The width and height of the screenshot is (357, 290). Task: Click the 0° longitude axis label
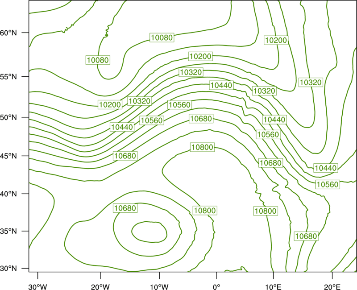(216, 287)
